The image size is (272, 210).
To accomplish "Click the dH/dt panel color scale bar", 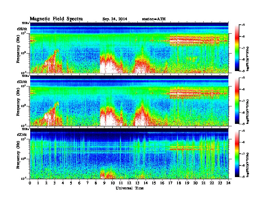I will [237, 48].
